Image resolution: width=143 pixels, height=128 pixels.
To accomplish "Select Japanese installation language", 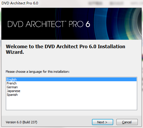I will click(x=13, y=91).
